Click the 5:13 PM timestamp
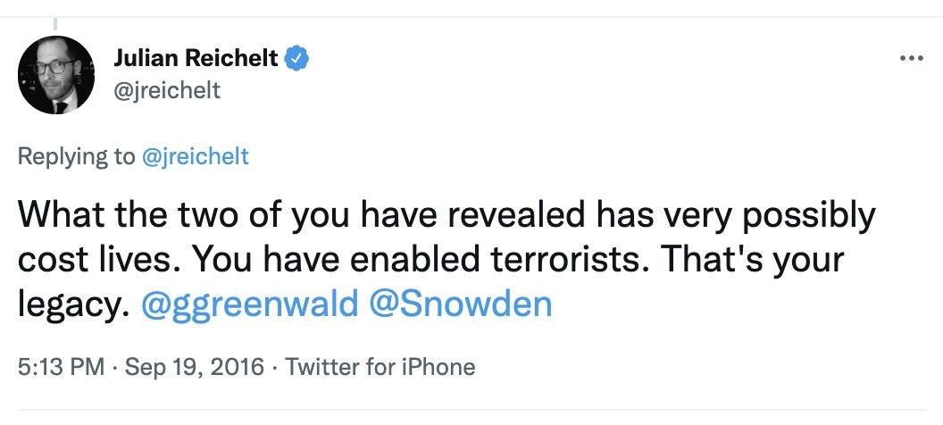This screenshot has width=943, height=425. coord(59,366)
